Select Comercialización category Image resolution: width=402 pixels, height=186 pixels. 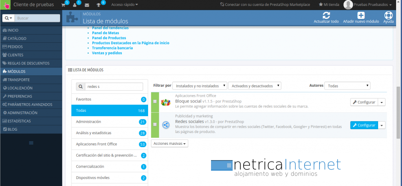click(110, 166)
